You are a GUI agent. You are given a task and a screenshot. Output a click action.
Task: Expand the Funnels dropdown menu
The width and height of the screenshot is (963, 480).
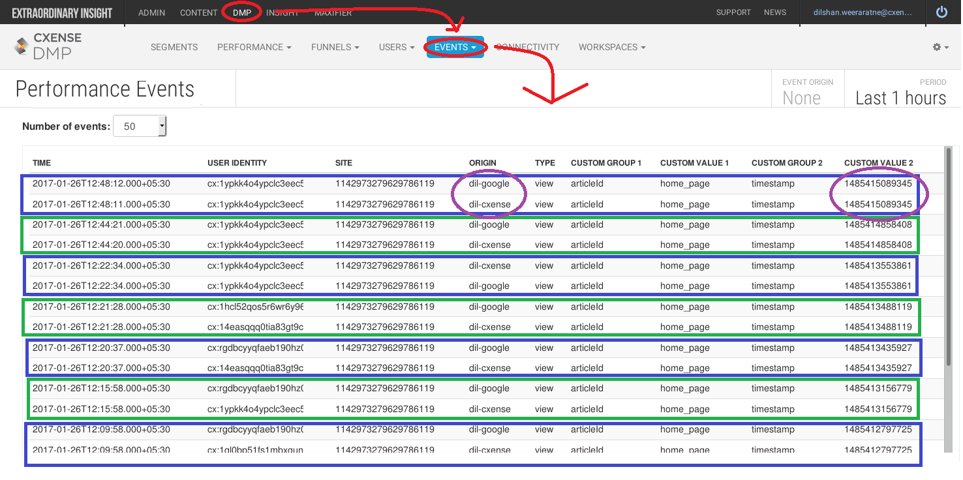[x=335, y=47]
